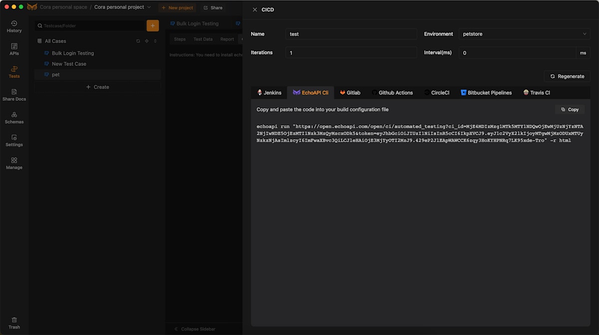Click the 'ms' unit label beside Interval

[x=583, y=52]
